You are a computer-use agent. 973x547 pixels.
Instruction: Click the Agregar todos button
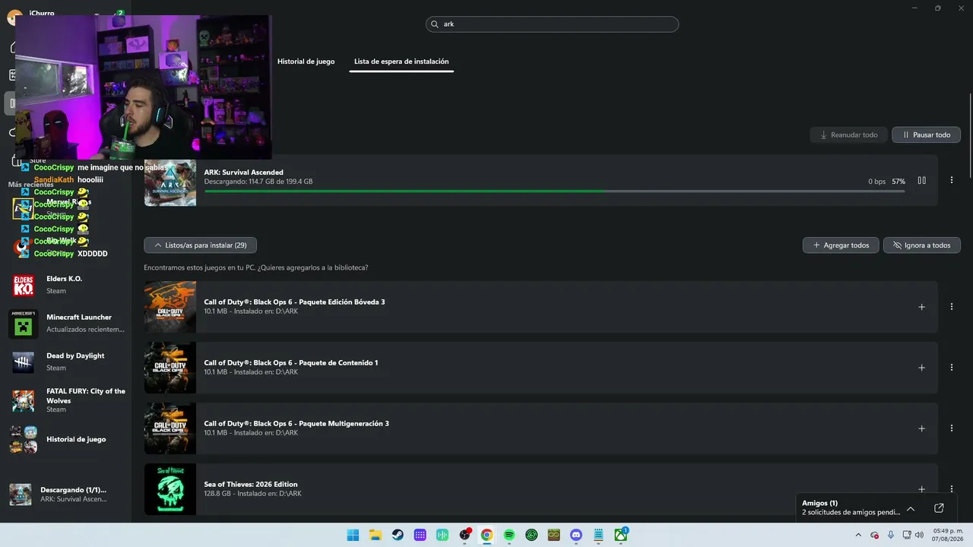click(x=841, y=245)
